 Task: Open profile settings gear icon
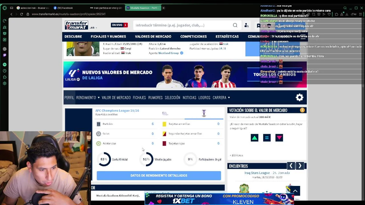(x=299, y=98)
